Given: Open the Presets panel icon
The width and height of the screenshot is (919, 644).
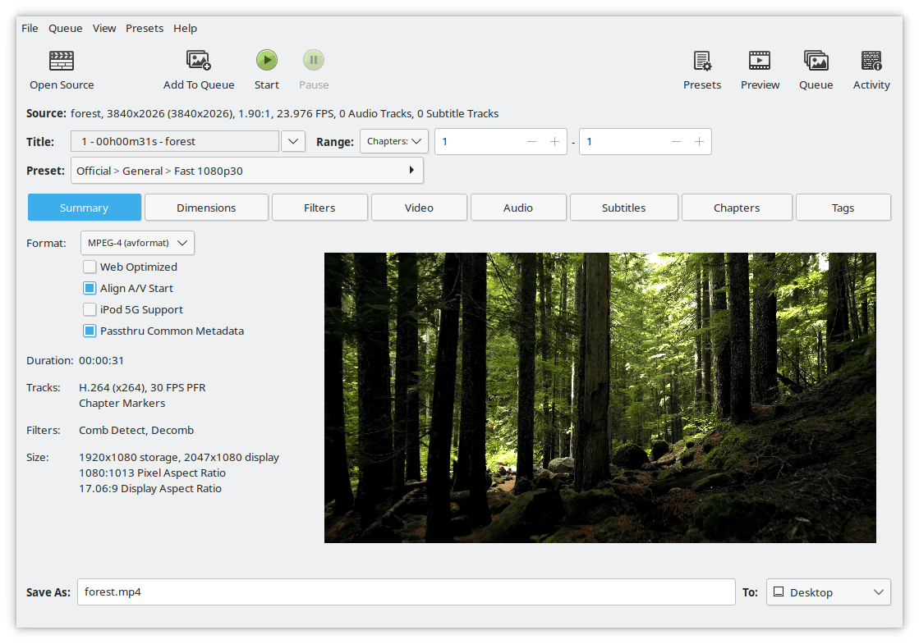Looking at the screenshot, I should [702, 61].
